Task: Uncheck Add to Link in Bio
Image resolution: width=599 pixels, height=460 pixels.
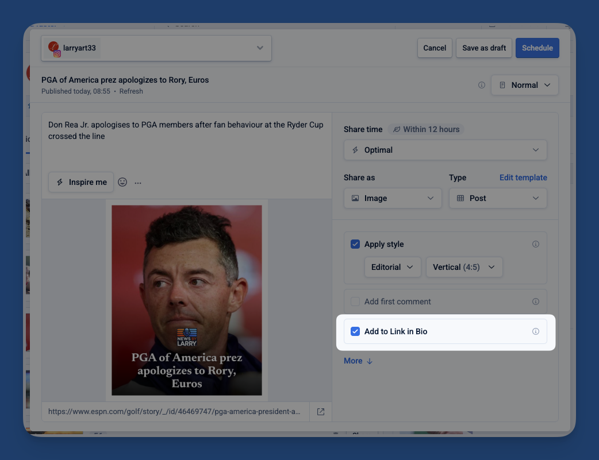Action: click(355, 331)
